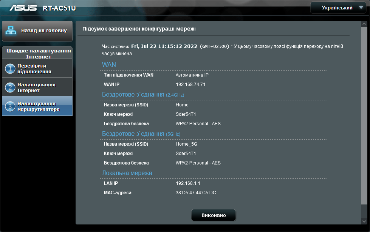Click WAN IP value 192.168.74.71

point(190,85)
